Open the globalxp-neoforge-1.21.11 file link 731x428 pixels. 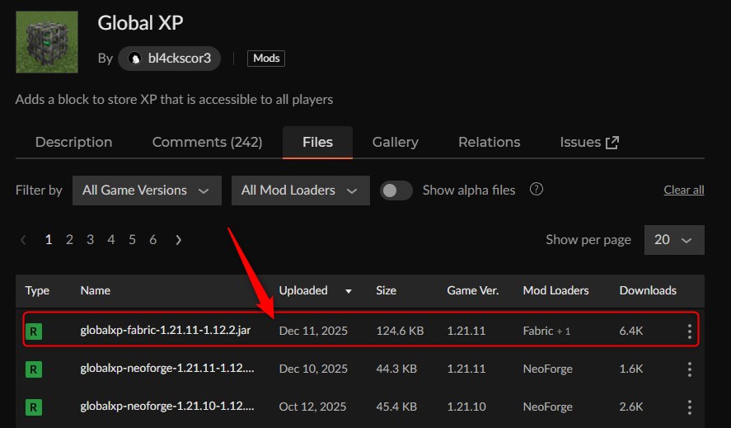click(x=167, y=369)
